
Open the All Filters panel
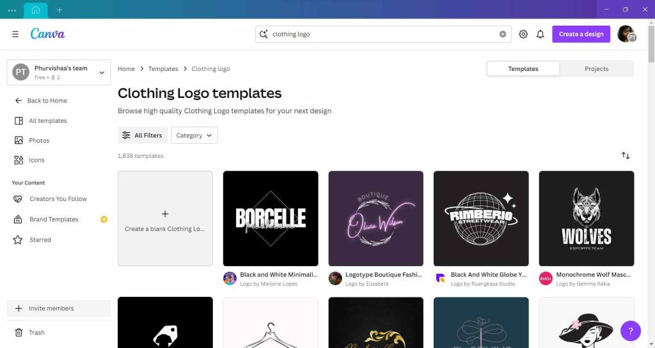click(143, 135)
